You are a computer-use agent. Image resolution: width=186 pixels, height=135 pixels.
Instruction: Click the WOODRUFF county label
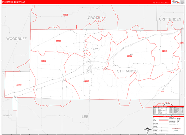coord(16,39)
